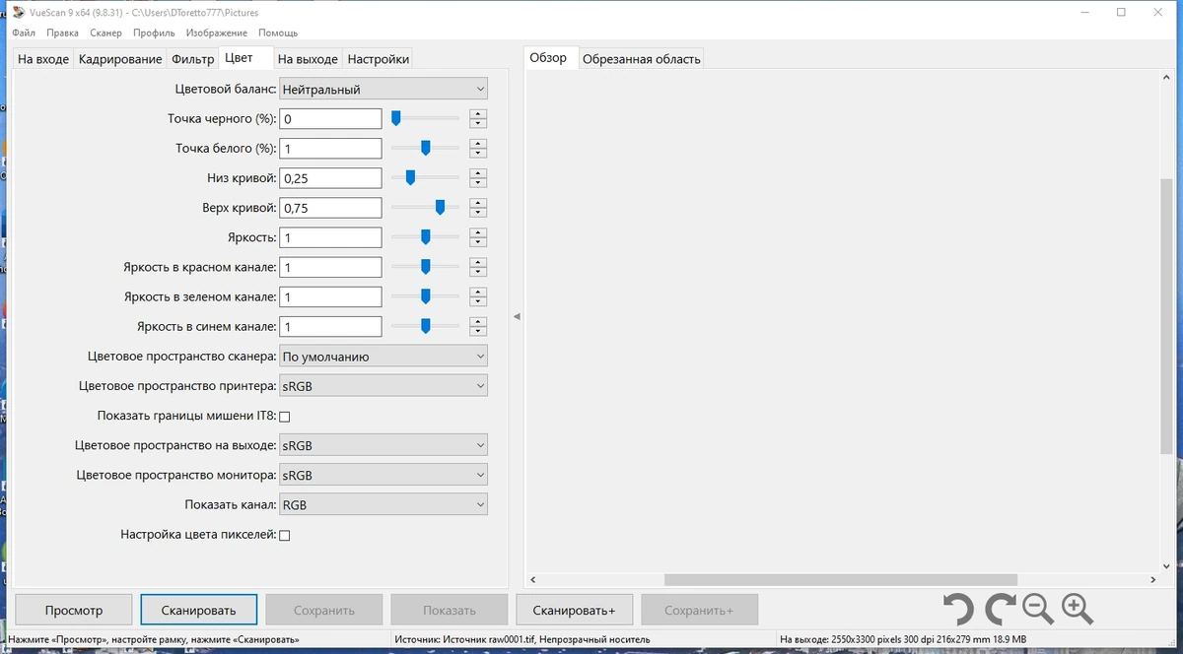Viewport: 1183px width, 654px height.
Task: Click the preview scrollbar left arrow
Action: click(x=533, y=580)
